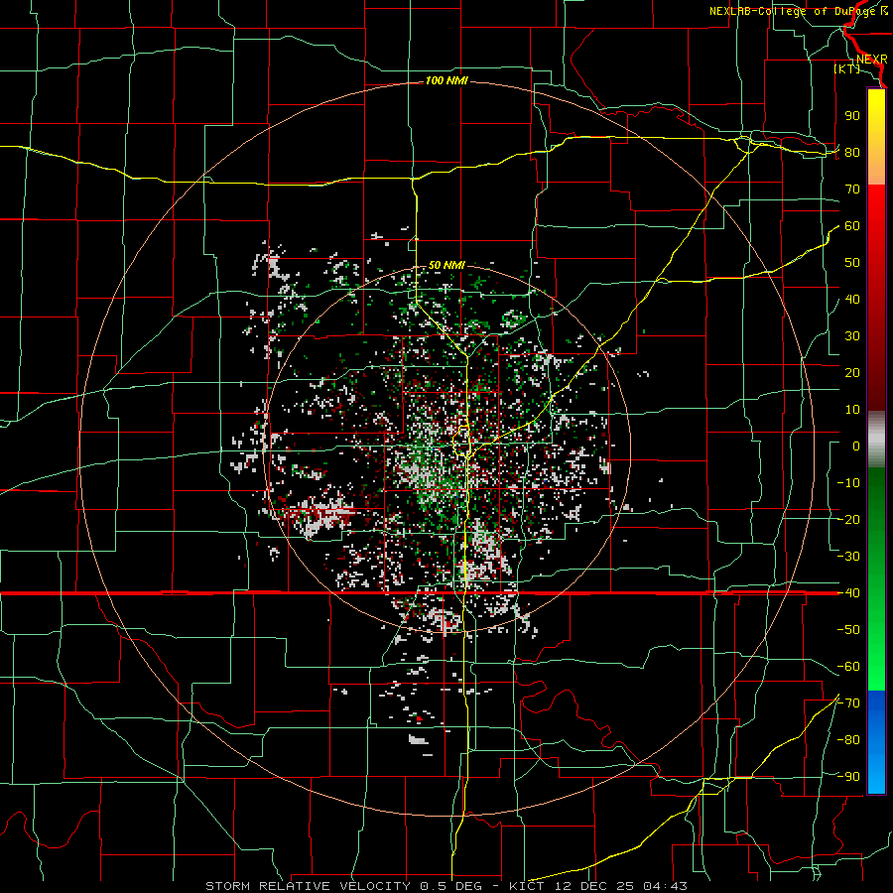
Task: Pick the yellow-orange top segment of the color bar
Action: (x=876, y=137)
